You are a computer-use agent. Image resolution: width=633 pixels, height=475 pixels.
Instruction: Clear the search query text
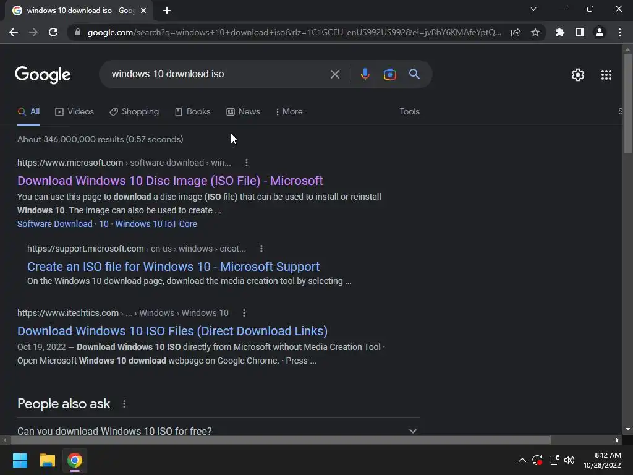point(334,74)
